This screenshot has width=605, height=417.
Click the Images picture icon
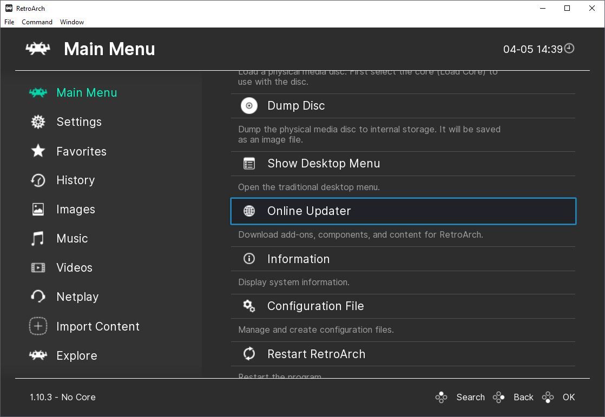[x=38, y=210]
